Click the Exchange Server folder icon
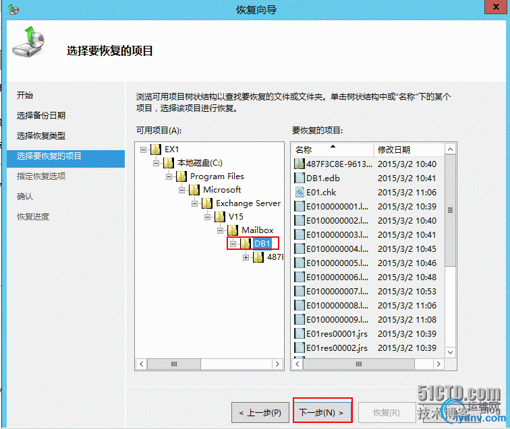 (x=207, y=203)
